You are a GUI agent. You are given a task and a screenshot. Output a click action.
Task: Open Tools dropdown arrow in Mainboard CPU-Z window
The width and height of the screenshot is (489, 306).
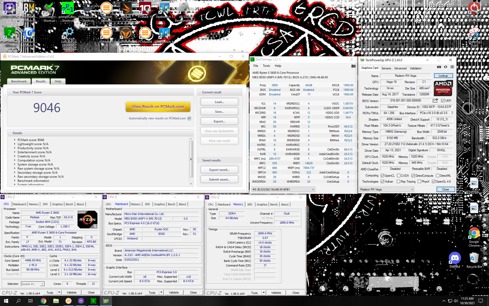(x=161, y=292)
